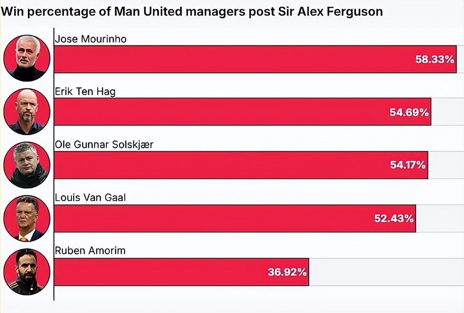Click the Louis Van Gaal name label
The image size is (464, 313).
click(x=90, y=198)
